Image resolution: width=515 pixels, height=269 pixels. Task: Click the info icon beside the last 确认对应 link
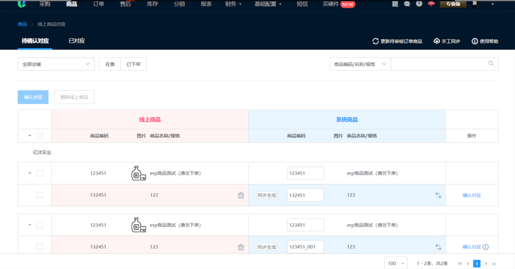(x=486, y=247)
